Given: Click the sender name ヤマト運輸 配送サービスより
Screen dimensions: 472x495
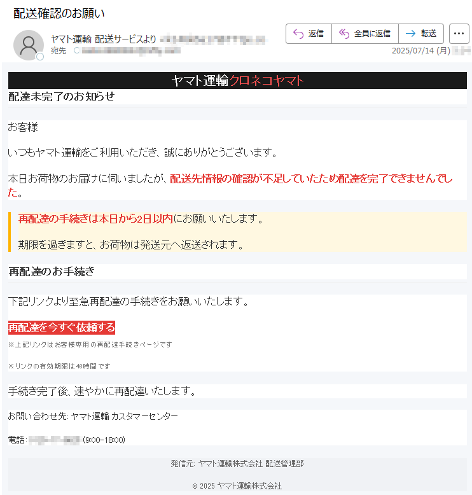Looking at the screenshot, I should [x=104, y=39].
